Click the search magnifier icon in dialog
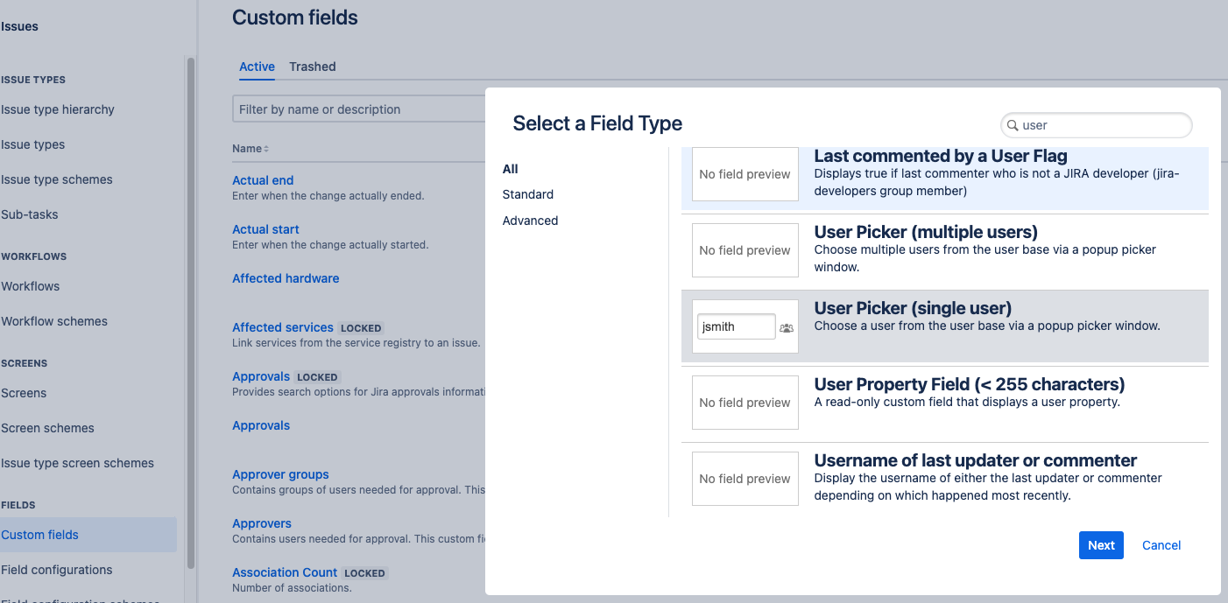The height and width of the screenshot is (603, 1228). 1013,125
